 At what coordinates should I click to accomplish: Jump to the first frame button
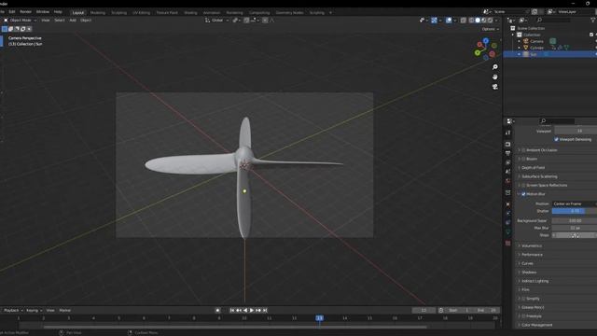pyautogui.click(x=232, y=311)
